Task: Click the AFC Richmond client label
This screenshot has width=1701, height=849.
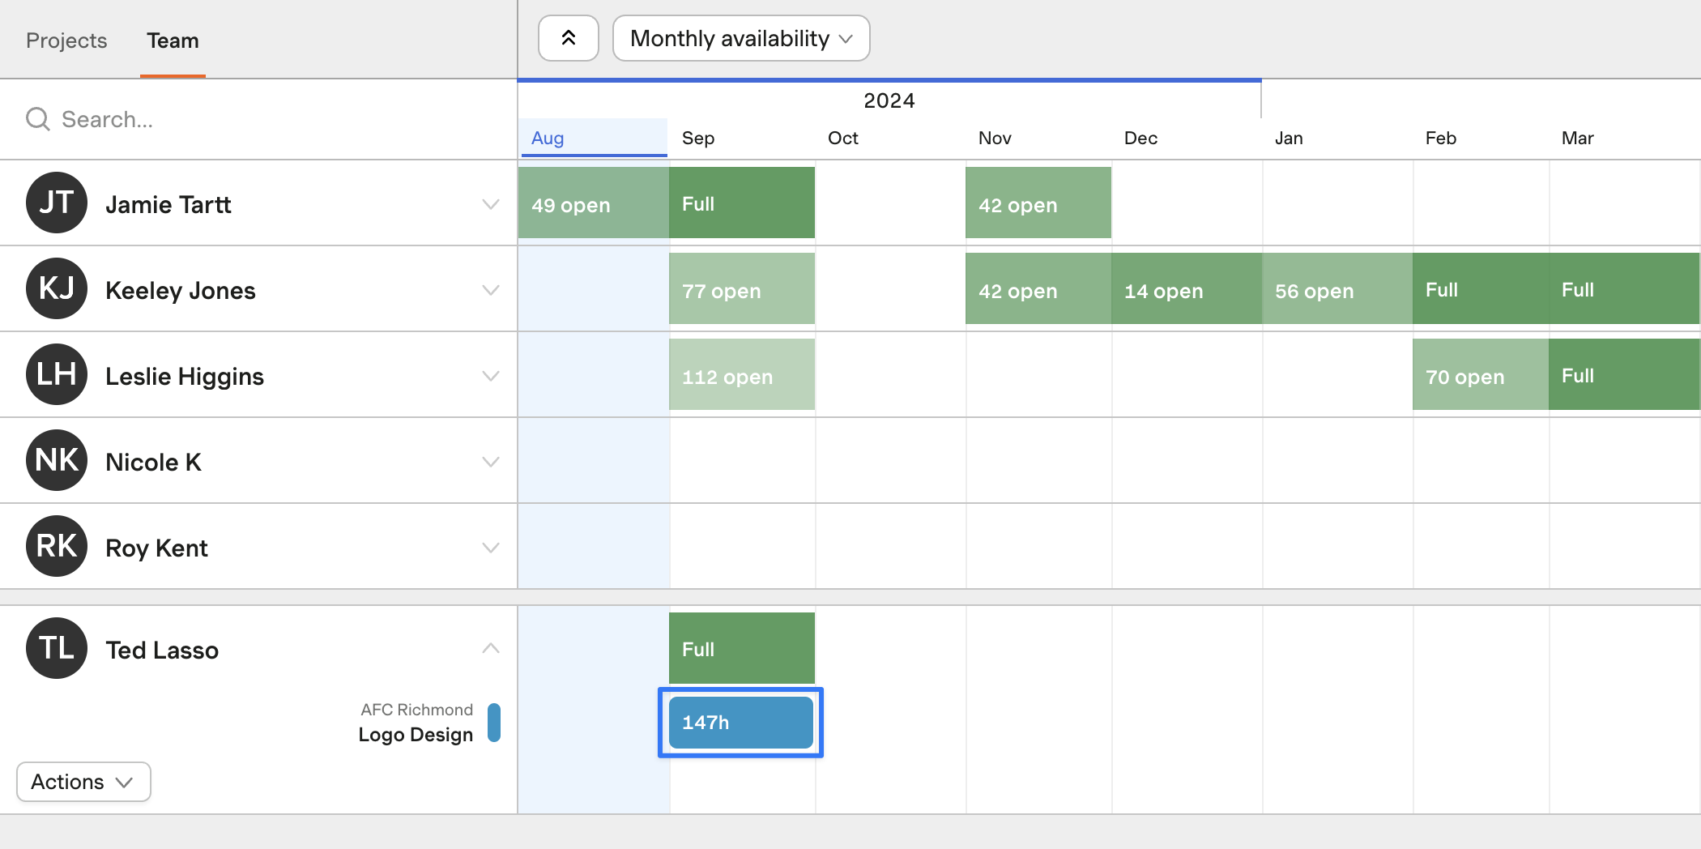Action: click(x=416, y=710)
